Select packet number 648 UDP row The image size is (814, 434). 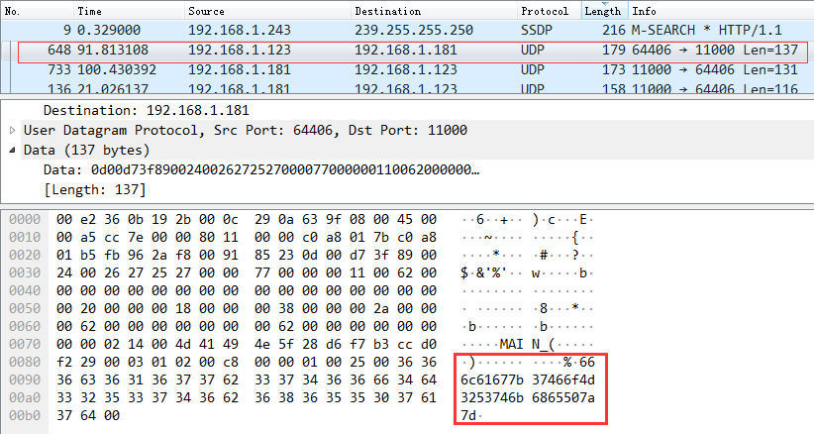pos(396,51)
